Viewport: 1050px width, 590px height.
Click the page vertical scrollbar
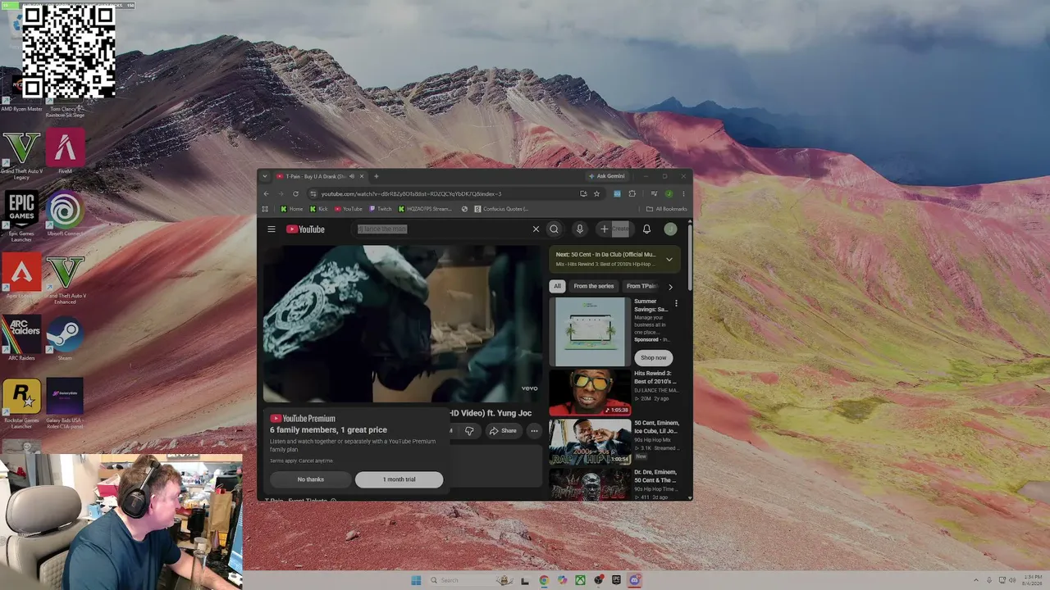pyautogui.click(x=689, y=258)
